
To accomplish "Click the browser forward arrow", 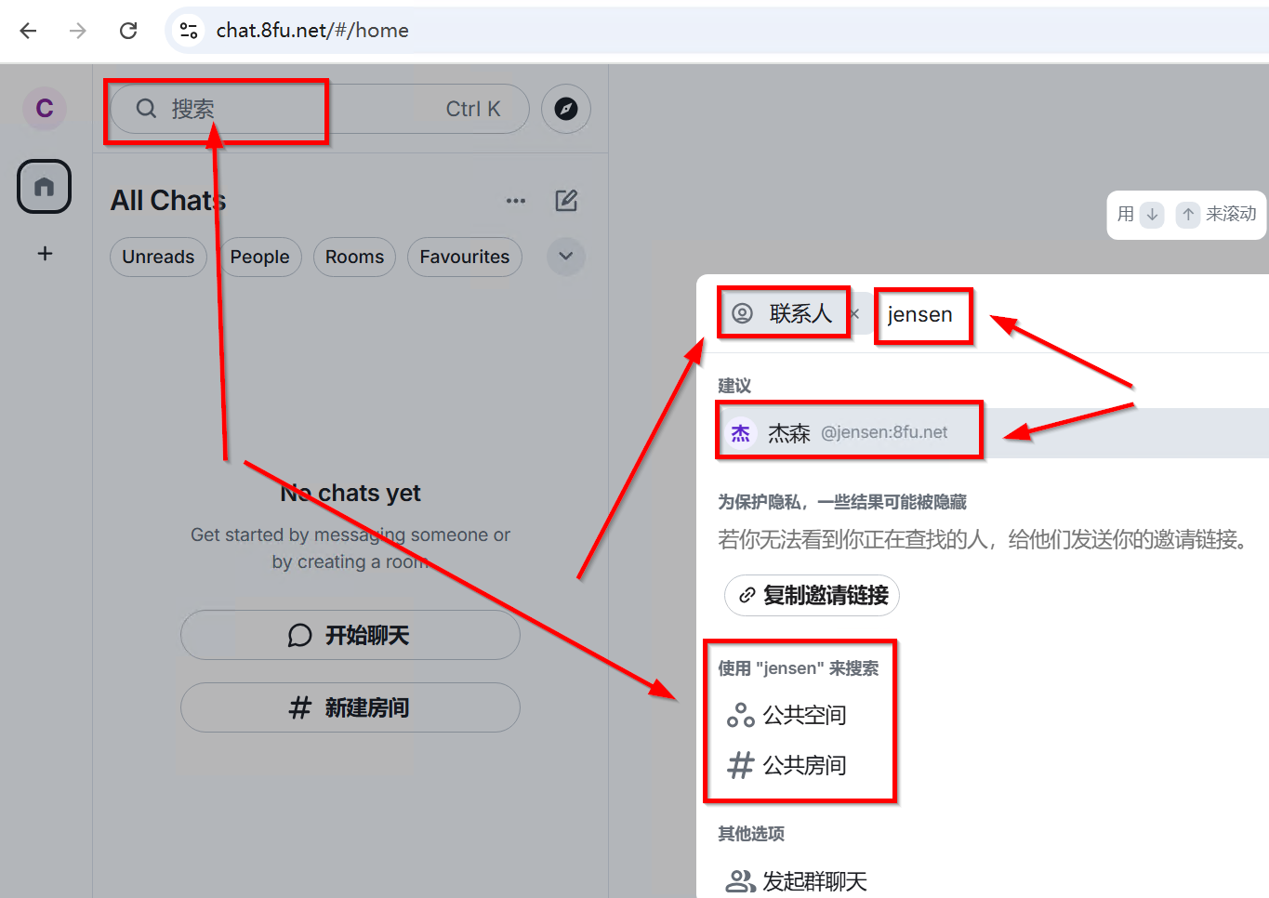I will [78, 31].
